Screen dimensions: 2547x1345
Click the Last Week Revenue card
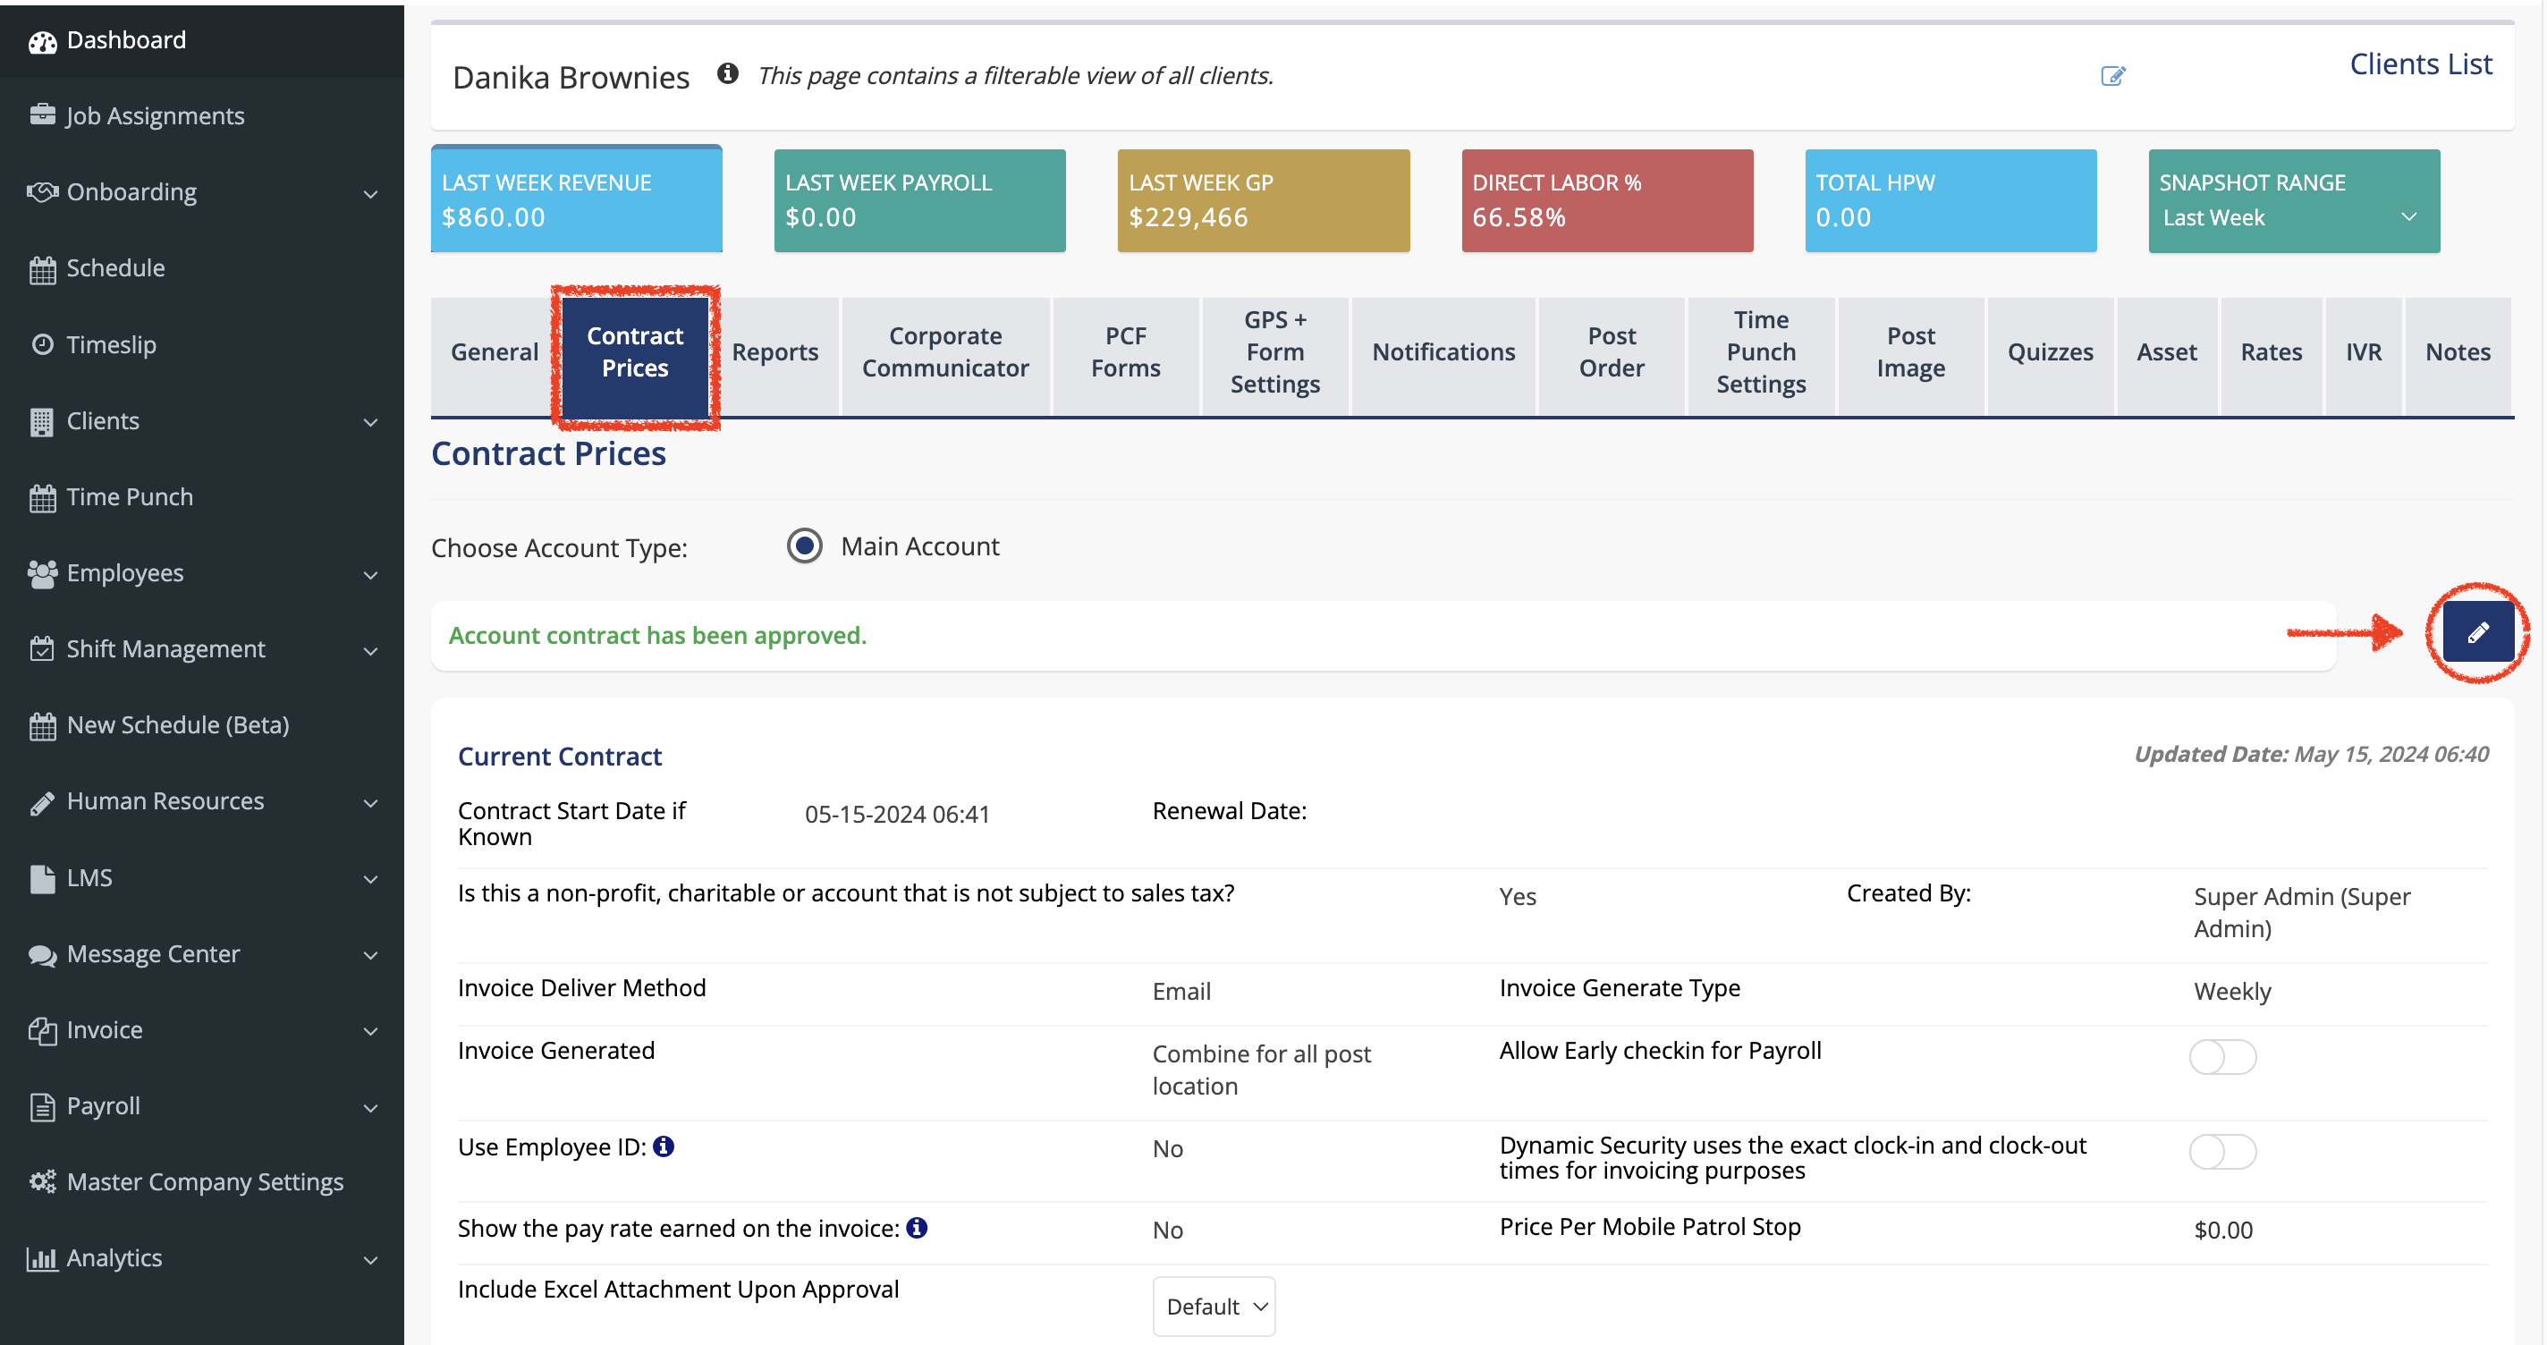click(x=577, y=199)
